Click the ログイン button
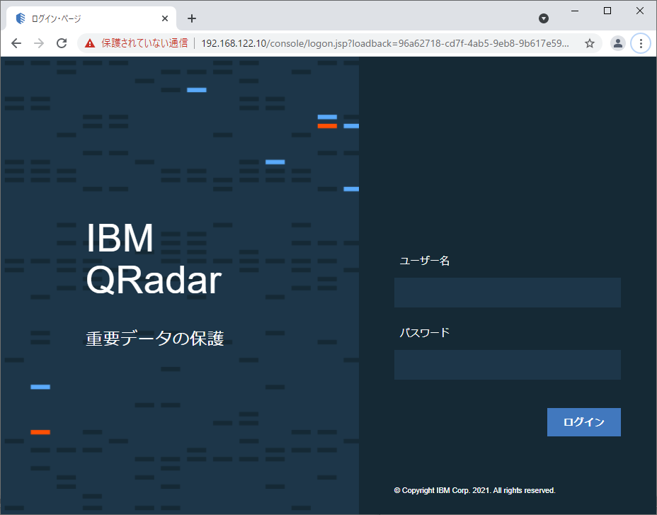Screen dimensions: 657x515 click(583, 422)
